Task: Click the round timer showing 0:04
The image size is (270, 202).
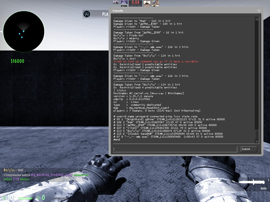Action: pos(136,3)
